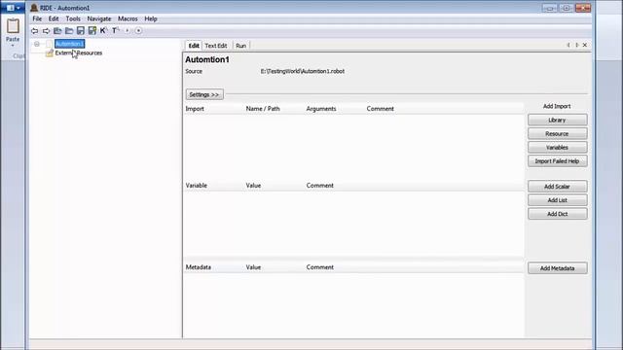623x350 pixels.
Task: Click the Variables import button
Action: (x=558, y=147)
